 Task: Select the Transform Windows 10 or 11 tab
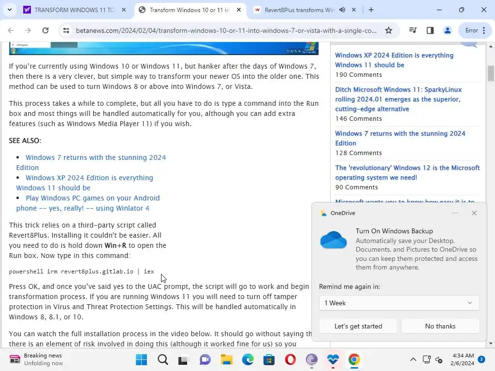[189, 10]
